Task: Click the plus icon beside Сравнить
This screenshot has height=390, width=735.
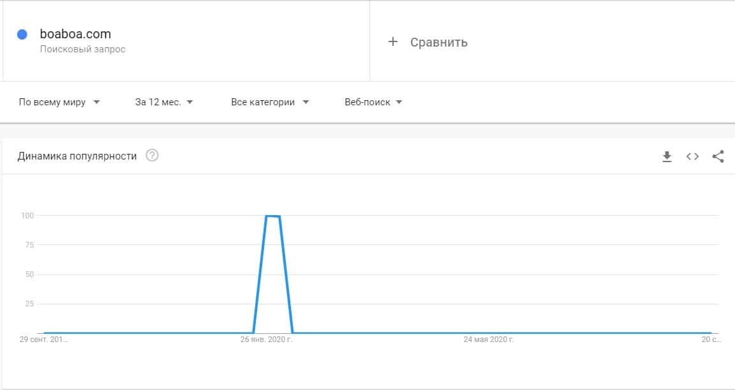Action: (x=393, y=42)
